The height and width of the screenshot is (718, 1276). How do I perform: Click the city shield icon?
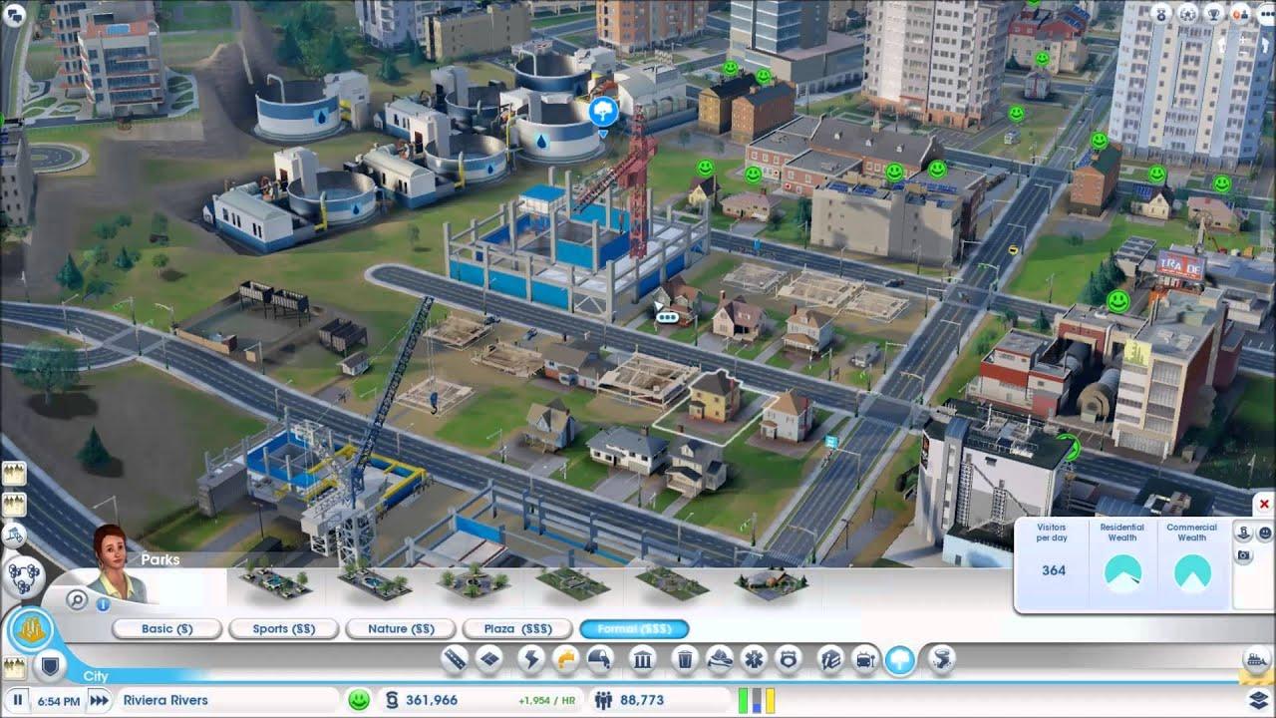point(49,665)
